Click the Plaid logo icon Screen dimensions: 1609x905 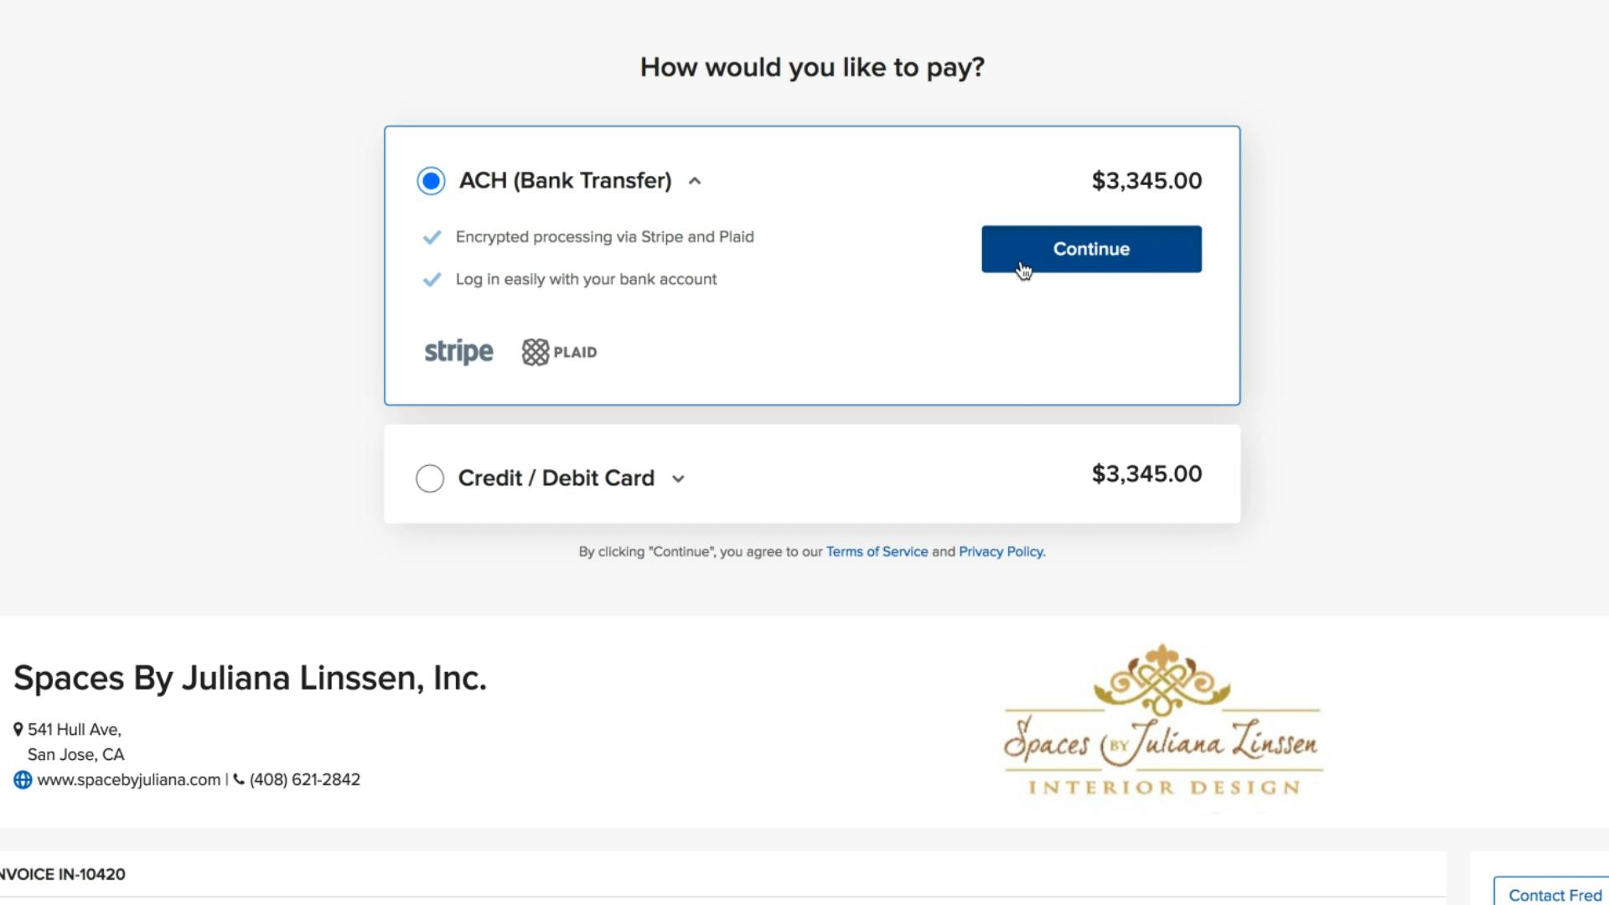(535, 352)
